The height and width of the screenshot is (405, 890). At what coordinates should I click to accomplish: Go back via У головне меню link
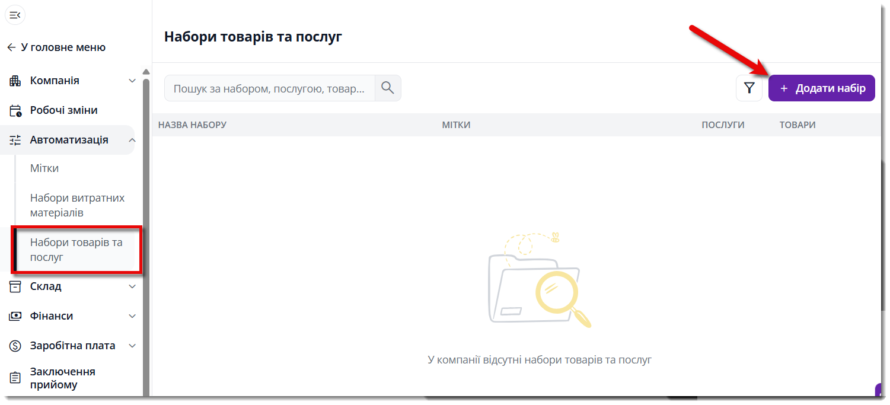tap(56, 47)
